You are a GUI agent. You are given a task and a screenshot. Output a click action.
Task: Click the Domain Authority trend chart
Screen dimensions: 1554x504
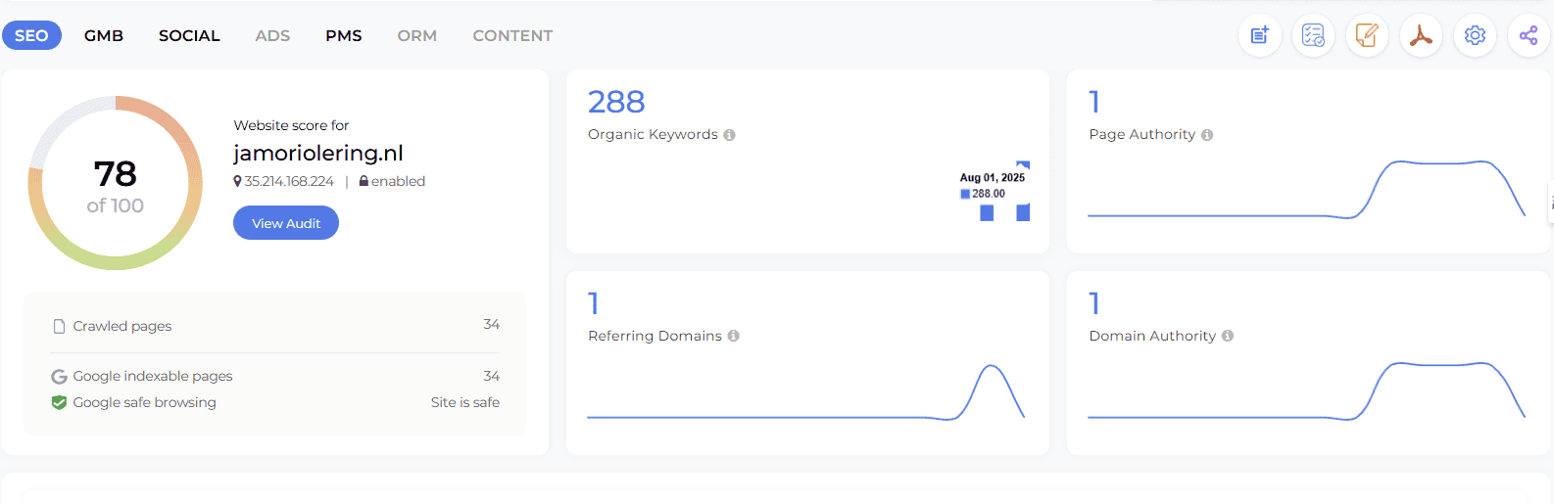tap(1306, 390)
